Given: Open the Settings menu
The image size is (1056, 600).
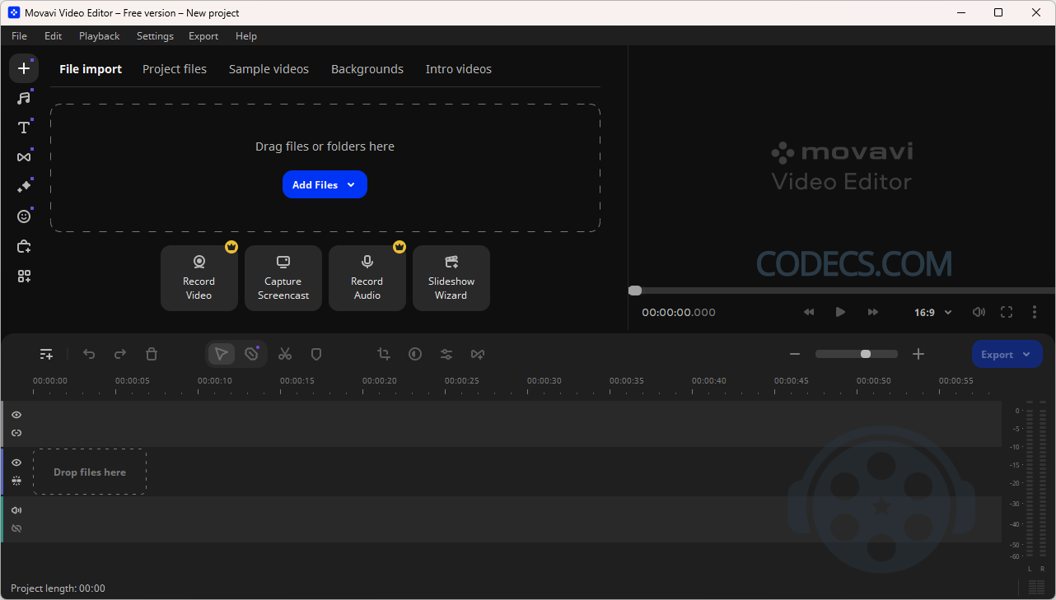Looking at the screenshot, I should 155,36.
